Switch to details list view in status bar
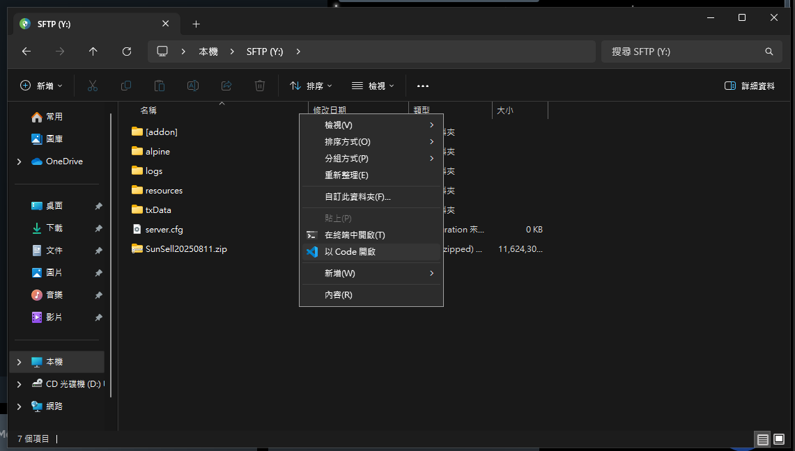The width and height of the screenshot is (795, 451). click(763, 439)
